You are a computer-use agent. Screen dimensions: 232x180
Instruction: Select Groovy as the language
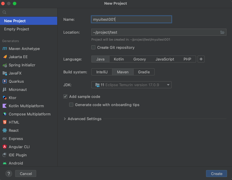tap(139, 59)
